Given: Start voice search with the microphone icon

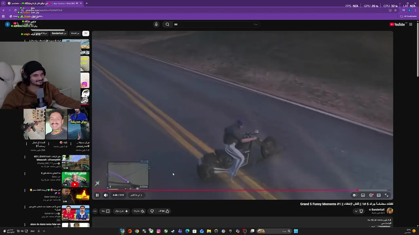Looking at the screenshot, I should pyautogui.click(x=156, y=24).
